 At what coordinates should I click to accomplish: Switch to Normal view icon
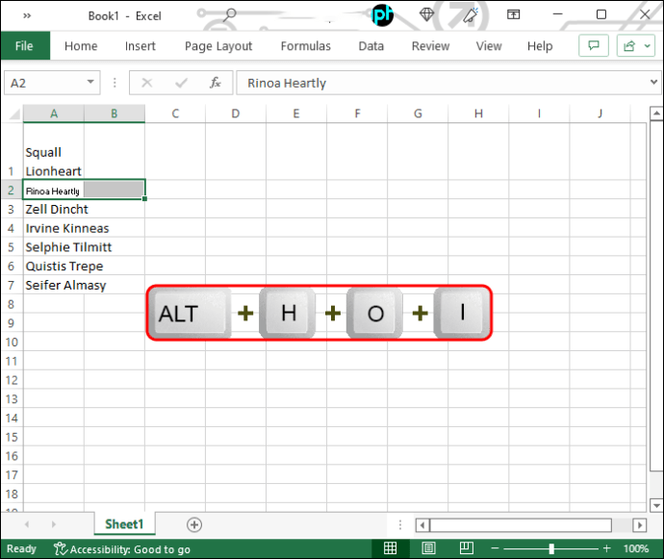coord(390,548)
